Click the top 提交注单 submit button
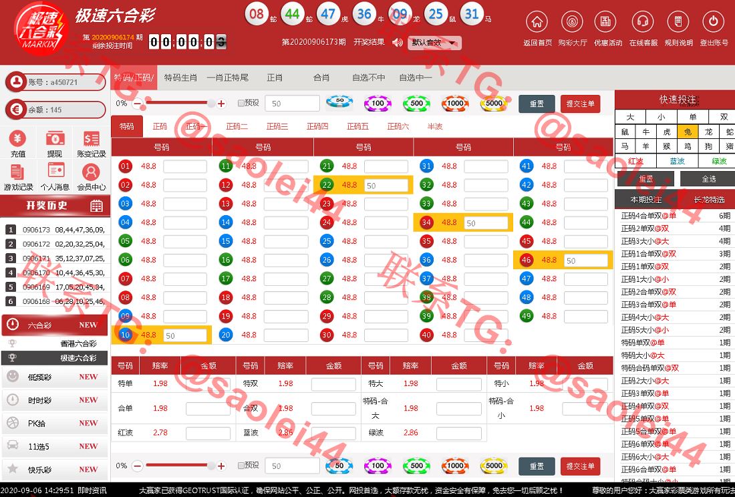 tap(580, 104)
